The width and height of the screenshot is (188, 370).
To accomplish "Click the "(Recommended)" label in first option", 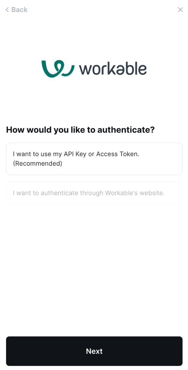I will pyautogui.click(x=38, y=164).
